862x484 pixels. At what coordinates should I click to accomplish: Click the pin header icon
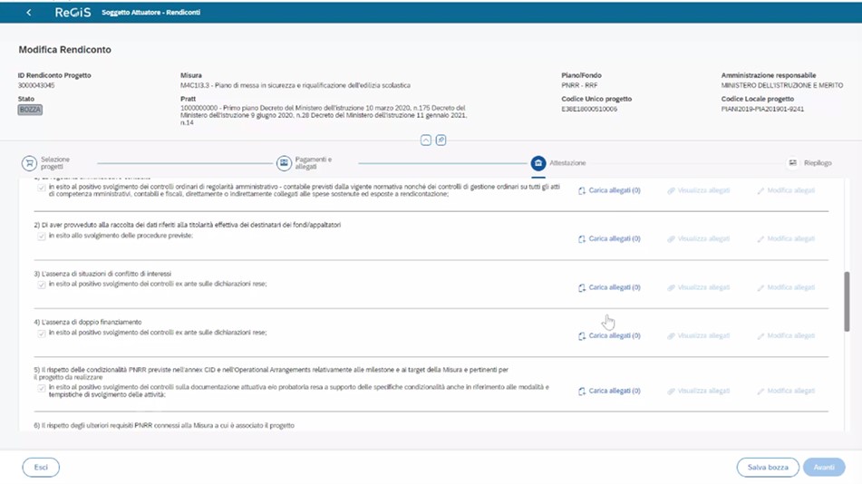[441, 140]
